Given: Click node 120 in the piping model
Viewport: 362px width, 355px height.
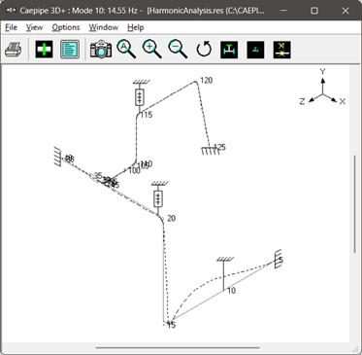Looking at the screenshot, I should (207, 81).
